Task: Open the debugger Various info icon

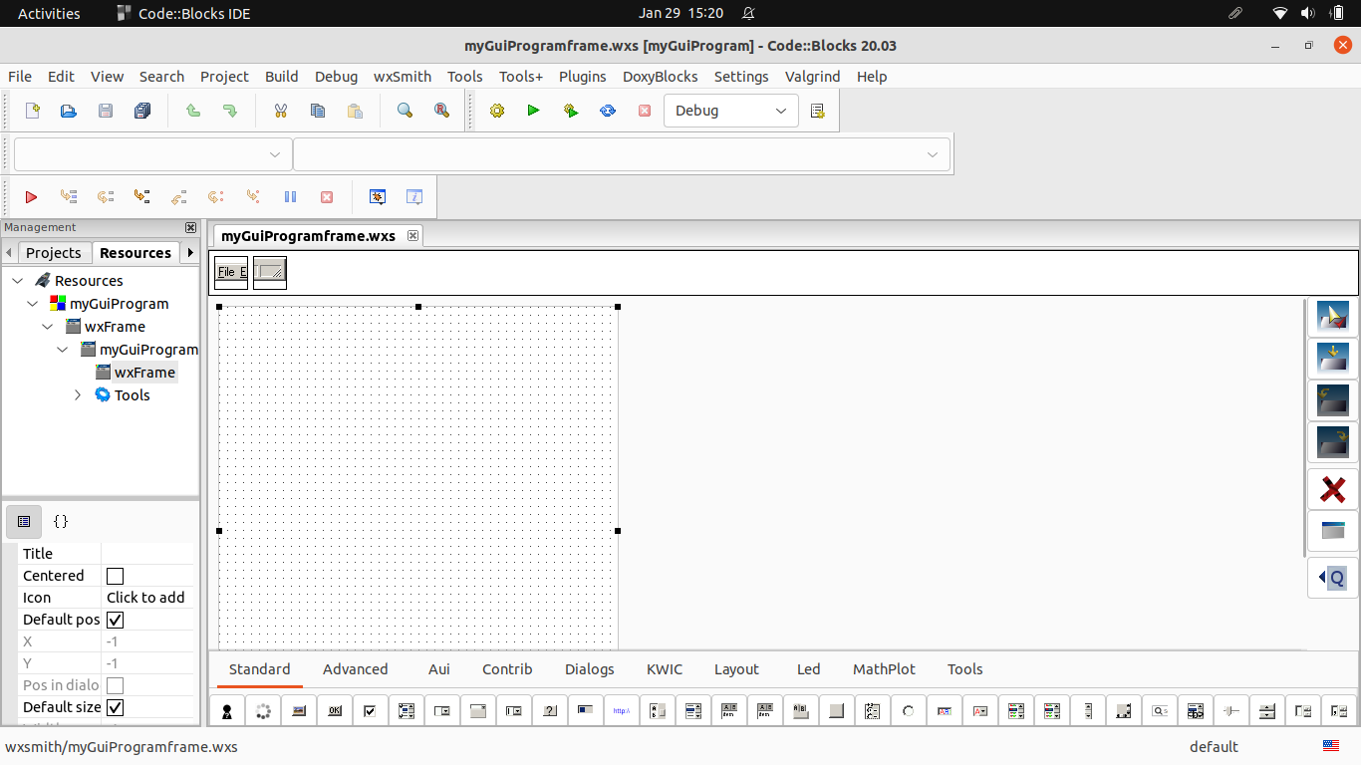Action: coord(414,197)
